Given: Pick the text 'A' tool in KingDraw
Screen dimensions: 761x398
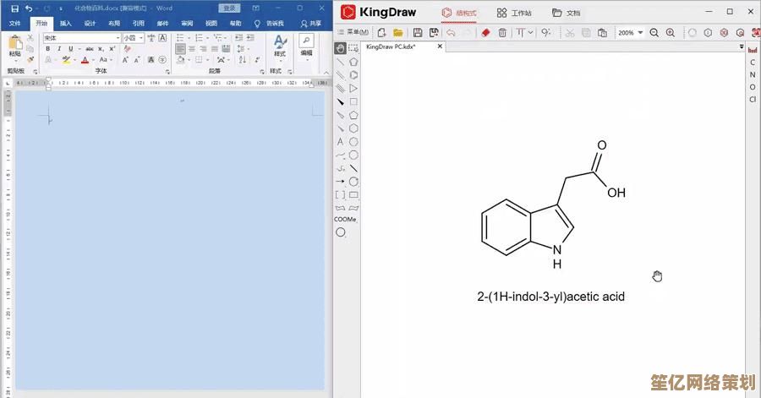Looking at the screenshot, I should 340,142.
